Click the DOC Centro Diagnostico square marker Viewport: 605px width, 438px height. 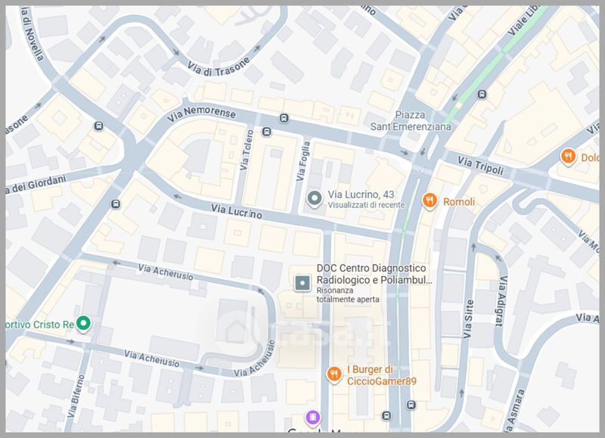302,283
